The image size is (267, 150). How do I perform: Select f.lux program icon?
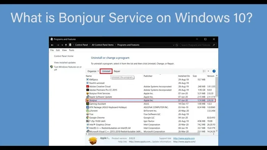pos(87,114)
